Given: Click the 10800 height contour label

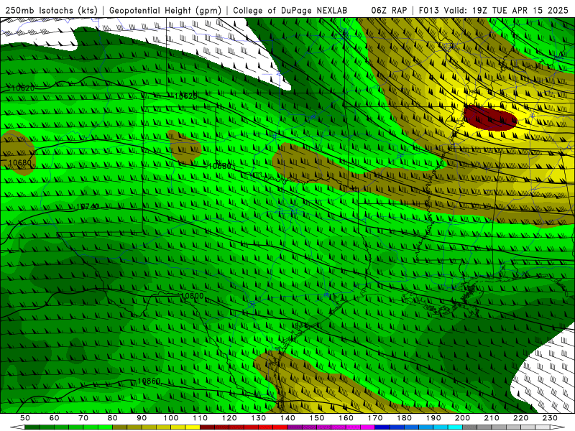Looking at the screenshot, I should tap(192, 296).
